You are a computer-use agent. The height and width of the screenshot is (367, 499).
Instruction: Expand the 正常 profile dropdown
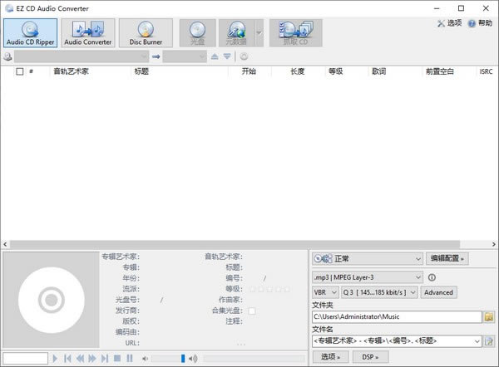click(x=417, y=258)
